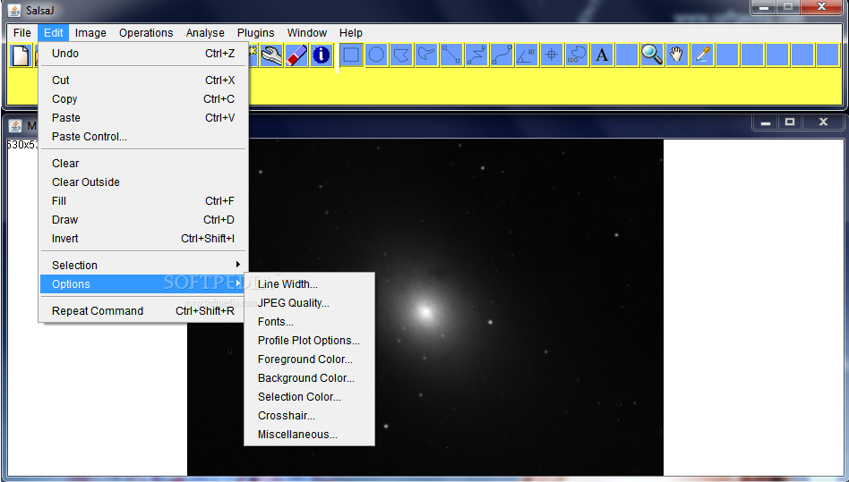Select the Straight line tool
This screenshot has height=482, width=849.
[451, 55]
